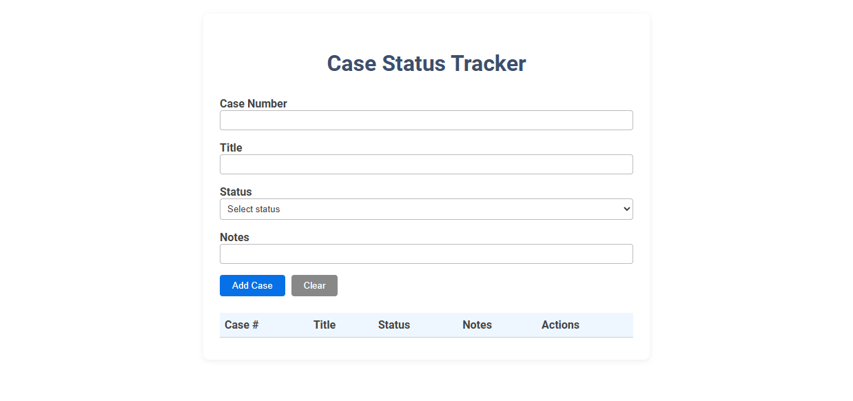Click the table header row
The image size is (853, 401).
point(426,325)
